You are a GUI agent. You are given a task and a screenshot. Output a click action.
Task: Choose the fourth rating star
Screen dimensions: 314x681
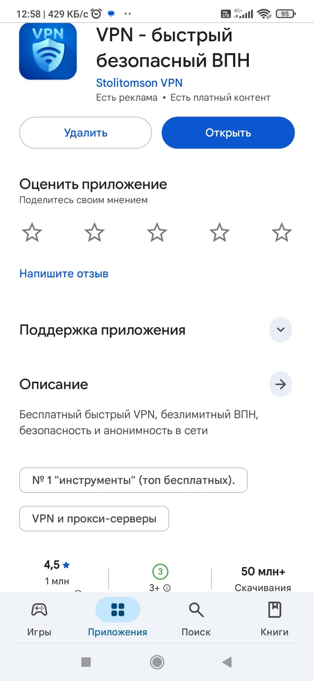tap(220, 232)
